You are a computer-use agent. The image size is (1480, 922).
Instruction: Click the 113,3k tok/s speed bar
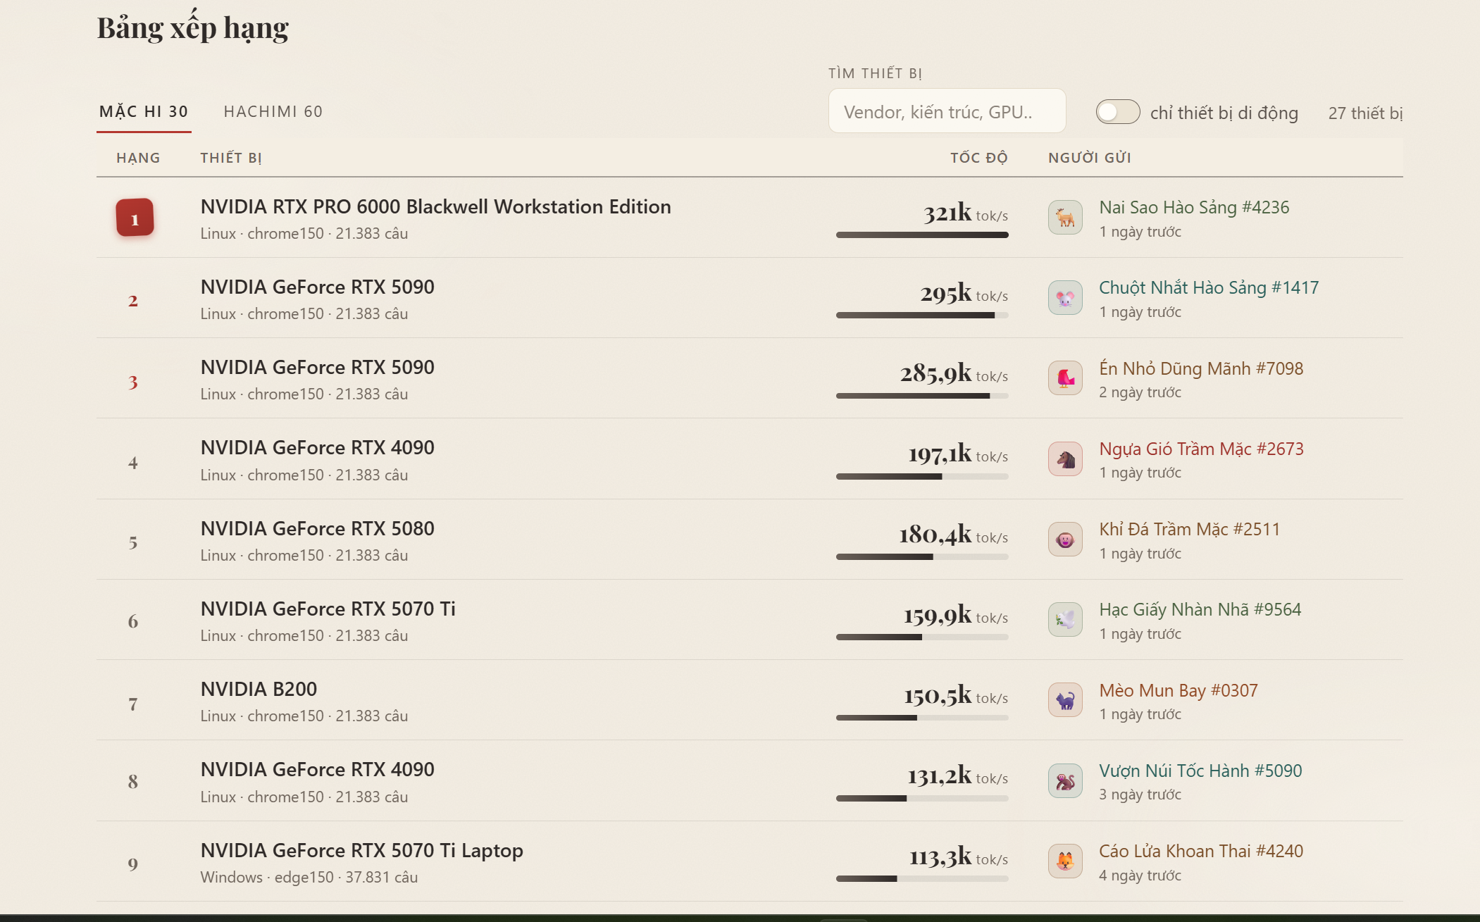(x=922, y=879)
